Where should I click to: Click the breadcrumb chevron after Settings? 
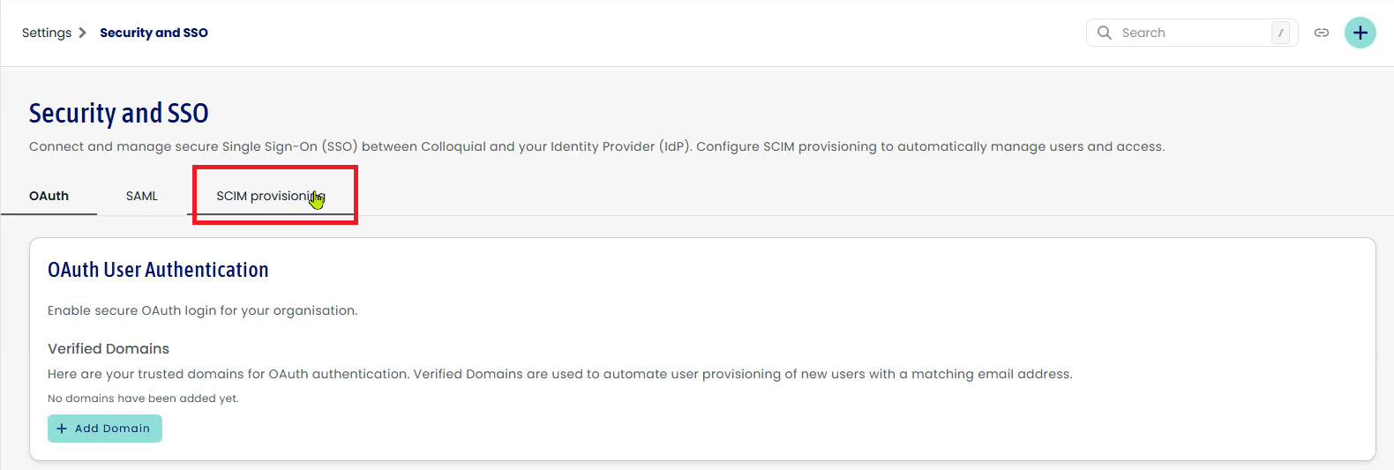[82, 33]
